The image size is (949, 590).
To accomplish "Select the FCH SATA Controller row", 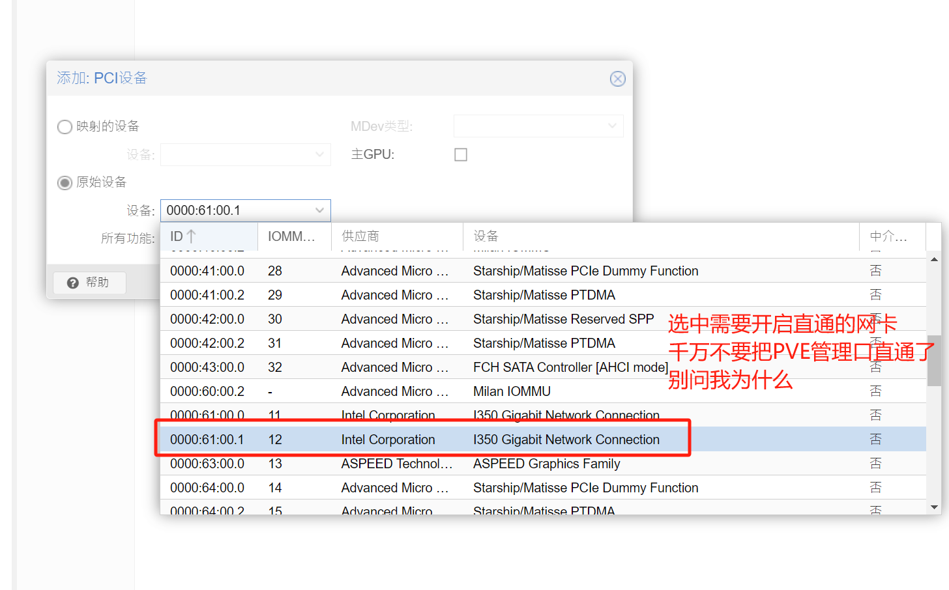I will click(570, 367).
